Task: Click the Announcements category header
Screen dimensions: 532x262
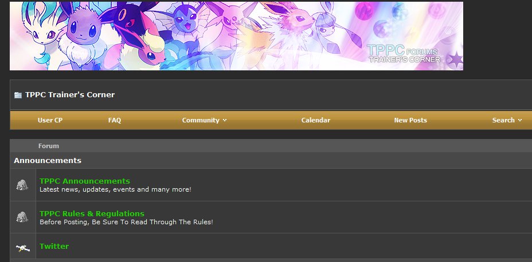Action: pyautogui.click(x=48, y=160)
